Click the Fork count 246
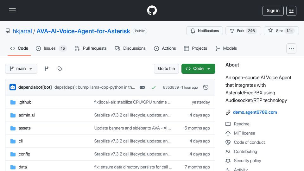 (x=251, y=31)
